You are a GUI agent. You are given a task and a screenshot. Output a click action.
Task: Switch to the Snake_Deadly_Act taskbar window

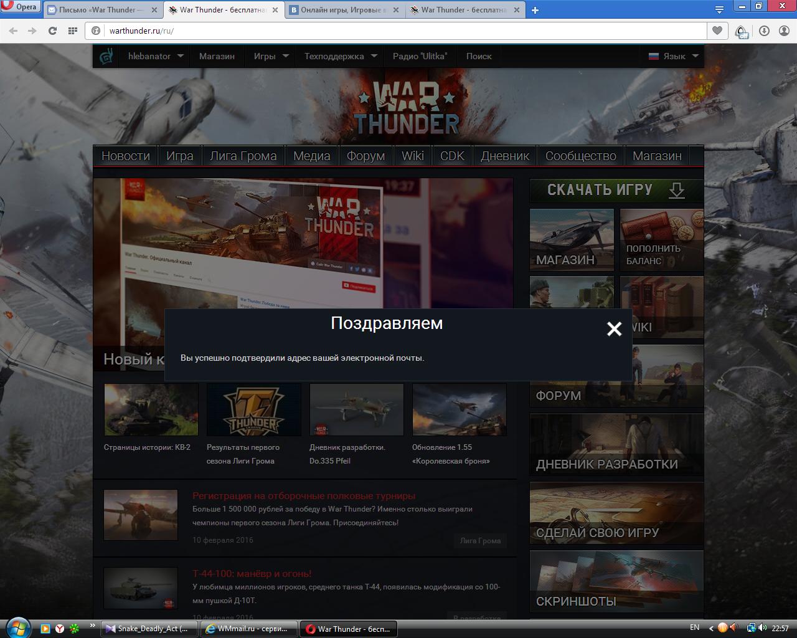tap(149, 629)
